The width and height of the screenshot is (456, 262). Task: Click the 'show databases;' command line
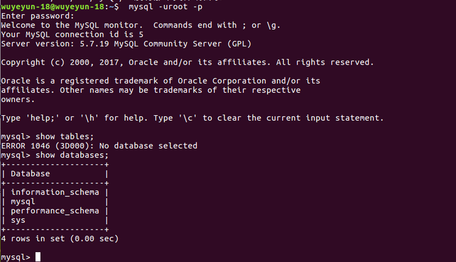(55, 155)
